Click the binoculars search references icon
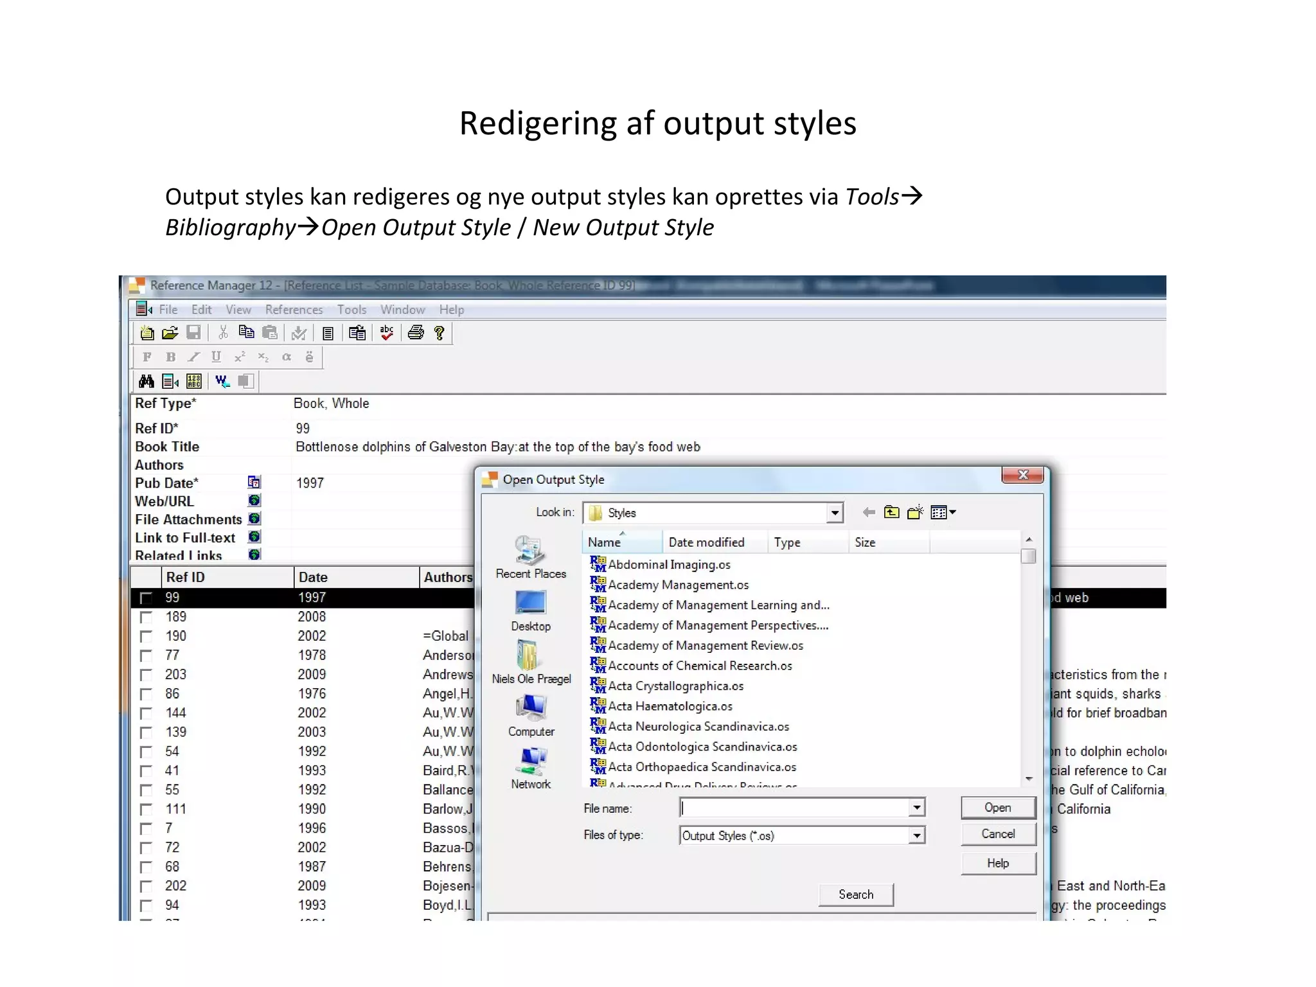The width and height of the screenshot is (1316, 987). [x=147, y=382]
